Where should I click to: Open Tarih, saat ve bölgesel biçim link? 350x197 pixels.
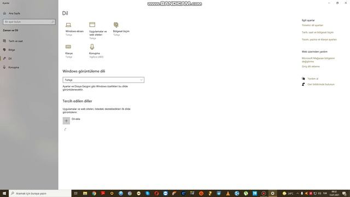[317, 32]
